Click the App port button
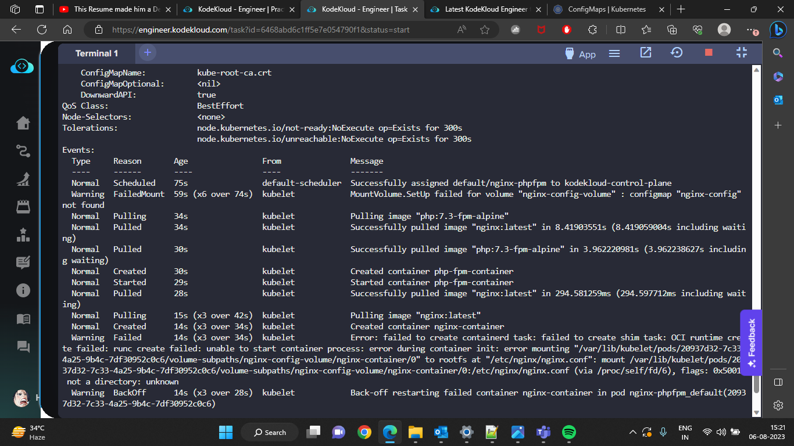Screen dimensions: 794x446 coord(581,54)
